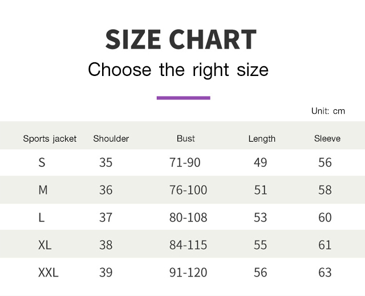Screen dimensions: 365x296
Task: Click the M size row label
Action: point(43,190)
